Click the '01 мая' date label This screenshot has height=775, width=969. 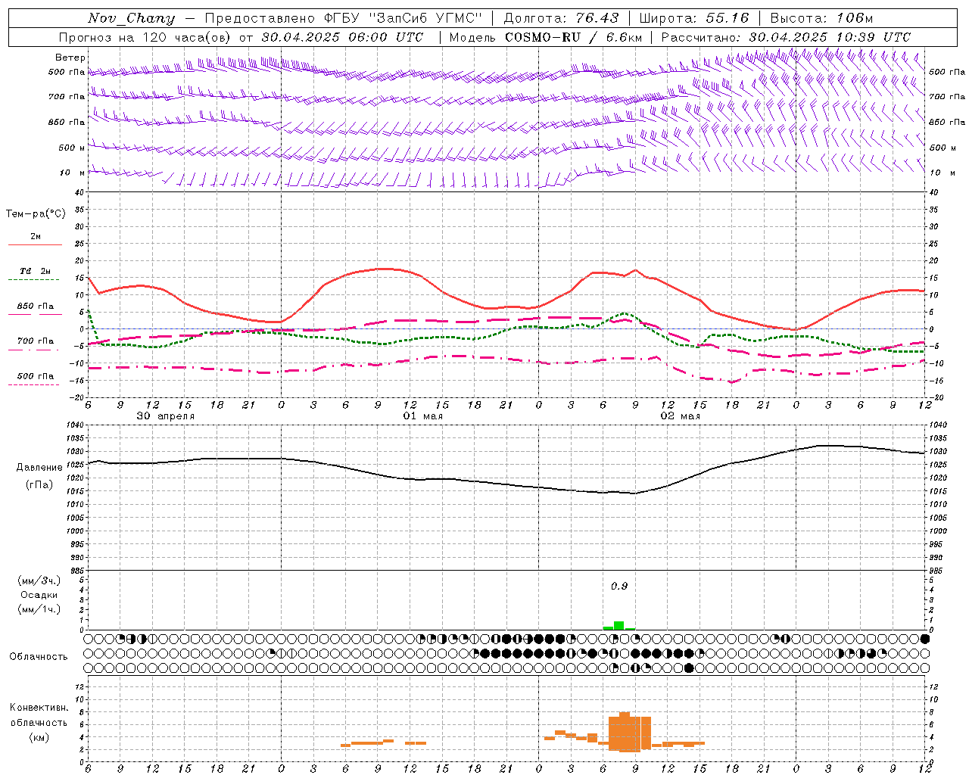click(x=423, y=416)
